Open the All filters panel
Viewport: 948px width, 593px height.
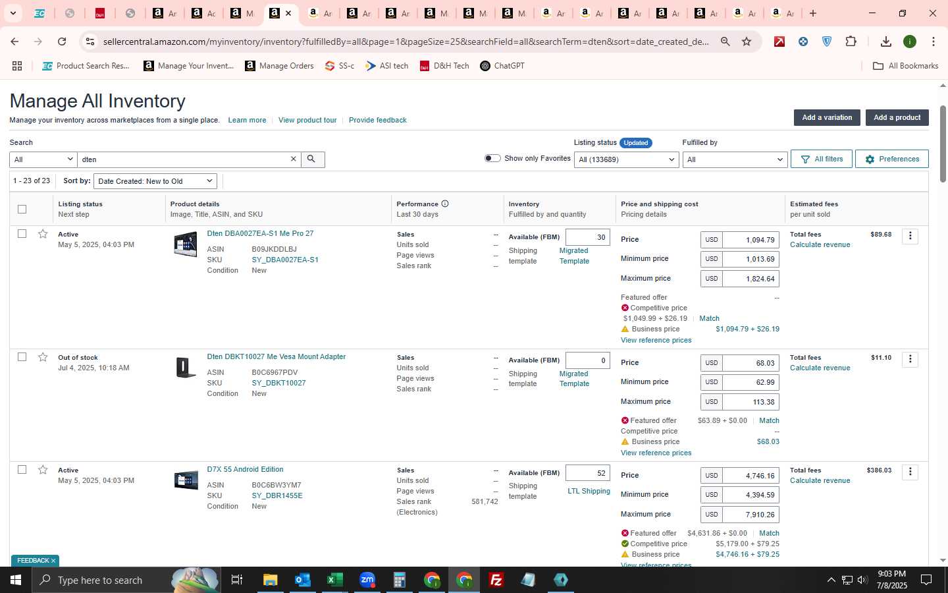[x=822, y=159]
